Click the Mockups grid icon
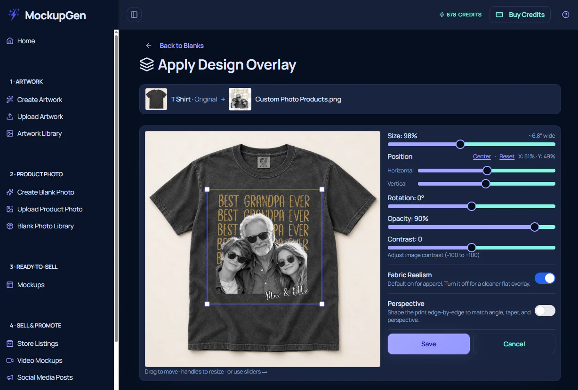 [10, 285]
